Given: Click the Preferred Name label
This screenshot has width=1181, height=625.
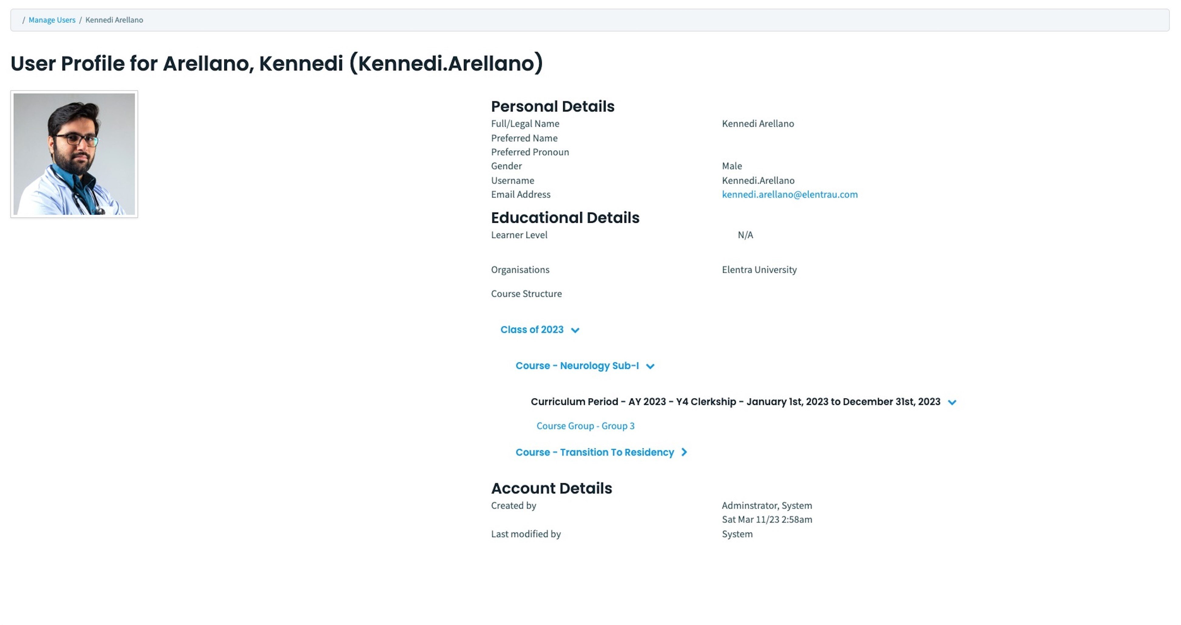Looking at the screenshot, I should tap(524, 138).
